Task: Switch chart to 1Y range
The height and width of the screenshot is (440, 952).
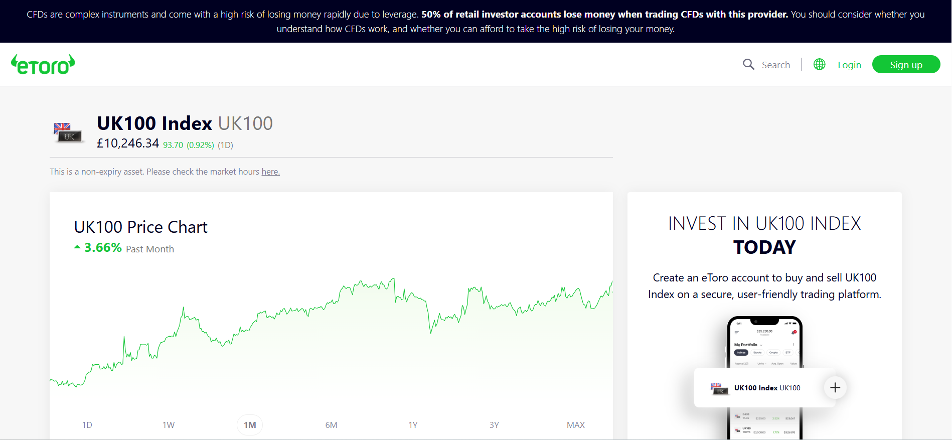Action: click(x=413, y=425)
